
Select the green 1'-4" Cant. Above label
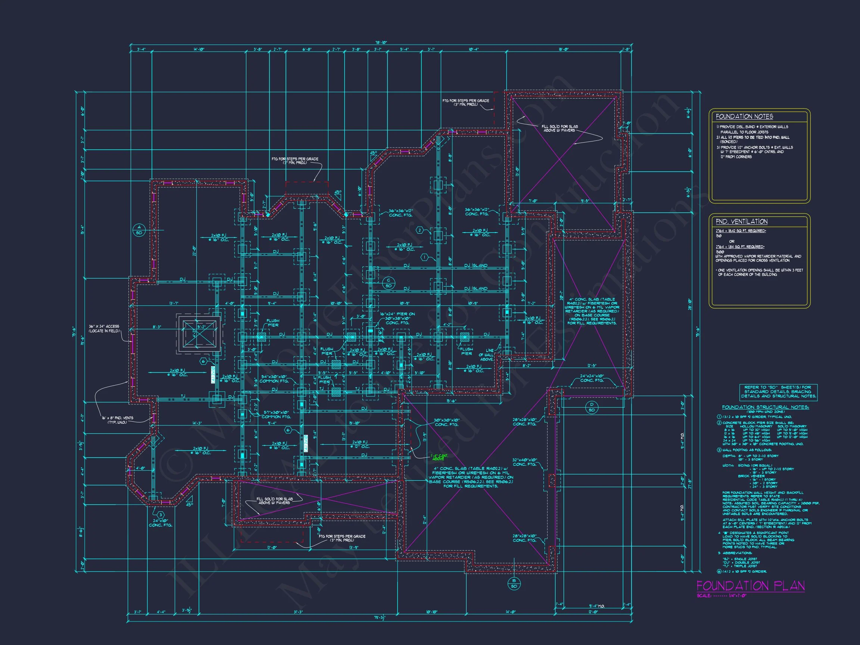tap(439, 457)
